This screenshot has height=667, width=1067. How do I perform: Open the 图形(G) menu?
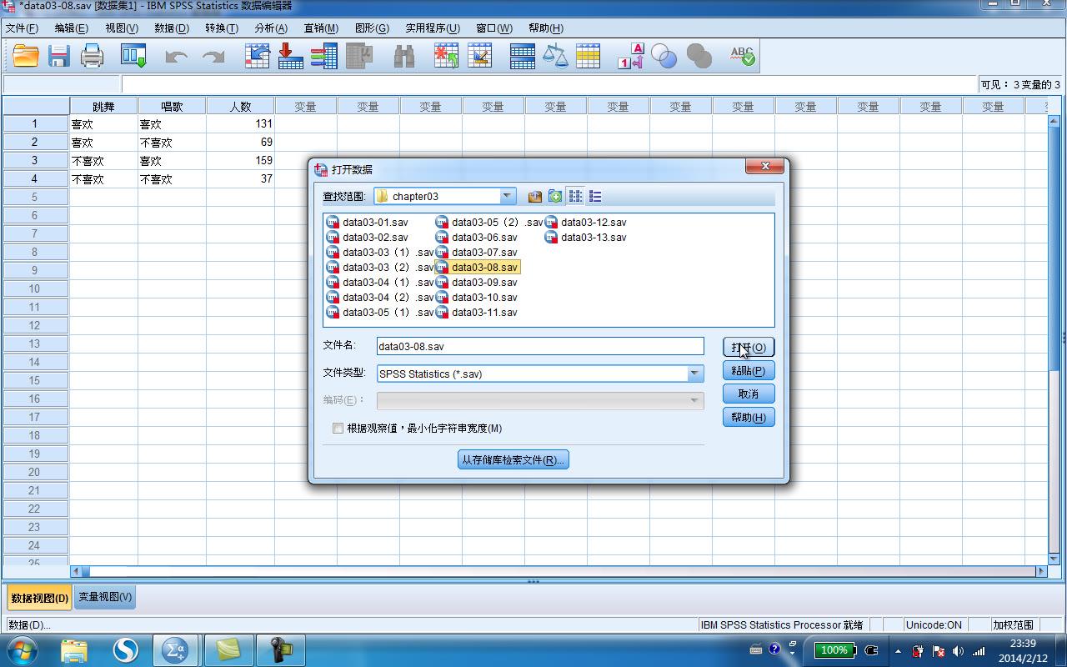coord(372,28)
